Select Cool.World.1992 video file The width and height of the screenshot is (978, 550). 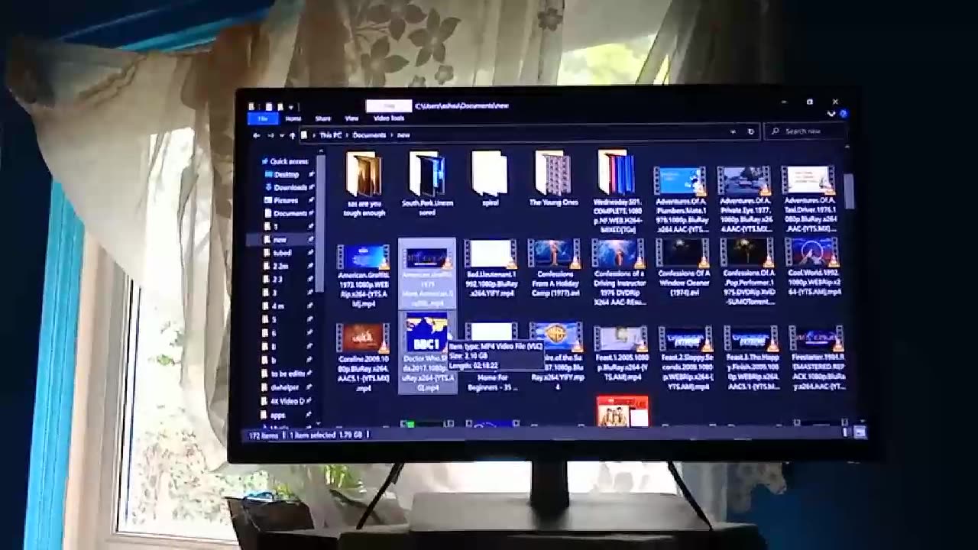(x=813, y=269)
